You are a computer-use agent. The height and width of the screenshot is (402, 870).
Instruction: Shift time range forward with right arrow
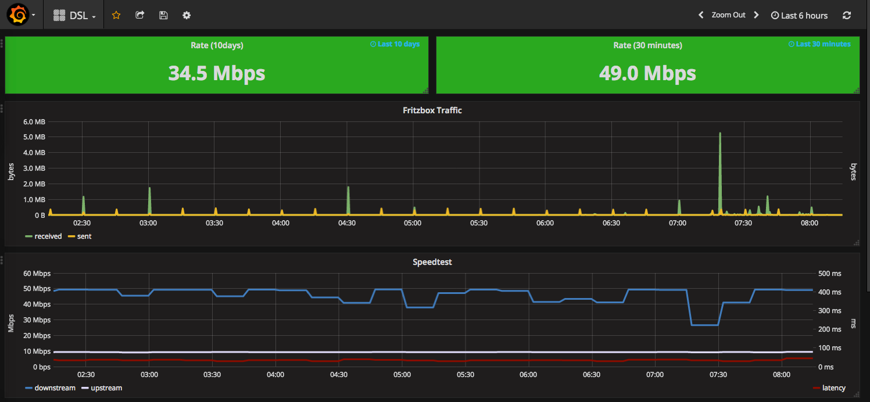point(756,15)
